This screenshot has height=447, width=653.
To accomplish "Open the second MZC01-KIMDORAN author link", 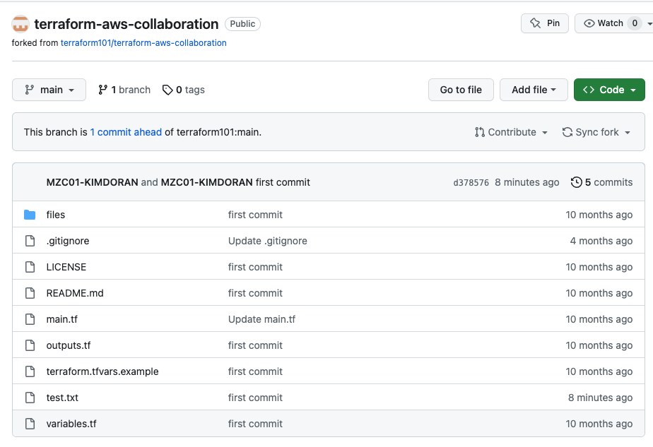I will pyautogui.click(x=206, y=182).
